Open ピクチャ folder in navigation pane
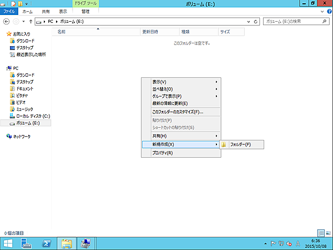 point(19,96)
